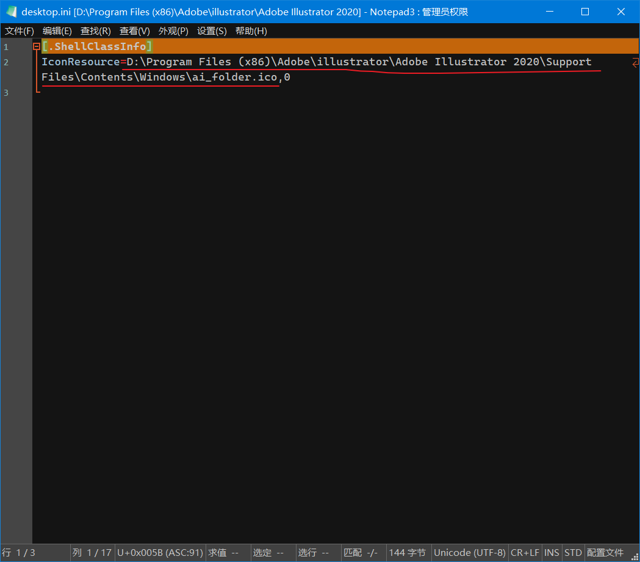Place cursor on the IconResource key text
The image size is (640, 562).
[x=81, y=62]
